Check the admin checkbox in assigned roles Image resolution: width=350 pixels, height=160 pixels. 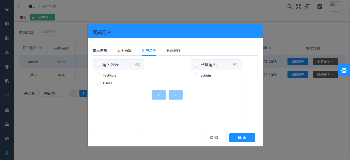click(197, 75)
